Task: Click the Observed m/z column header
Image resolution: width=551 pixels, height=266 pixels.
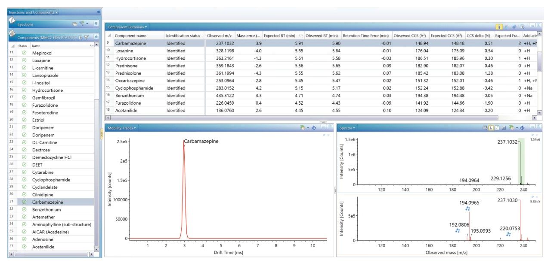Action: click(x=220, y=36)
